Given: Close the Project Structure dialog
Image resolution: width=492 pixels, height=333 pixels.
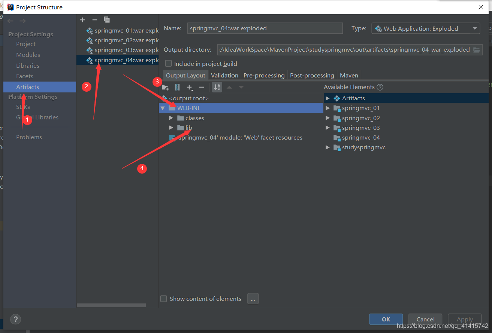Looking at the screenshot, I should pos(481,7).
